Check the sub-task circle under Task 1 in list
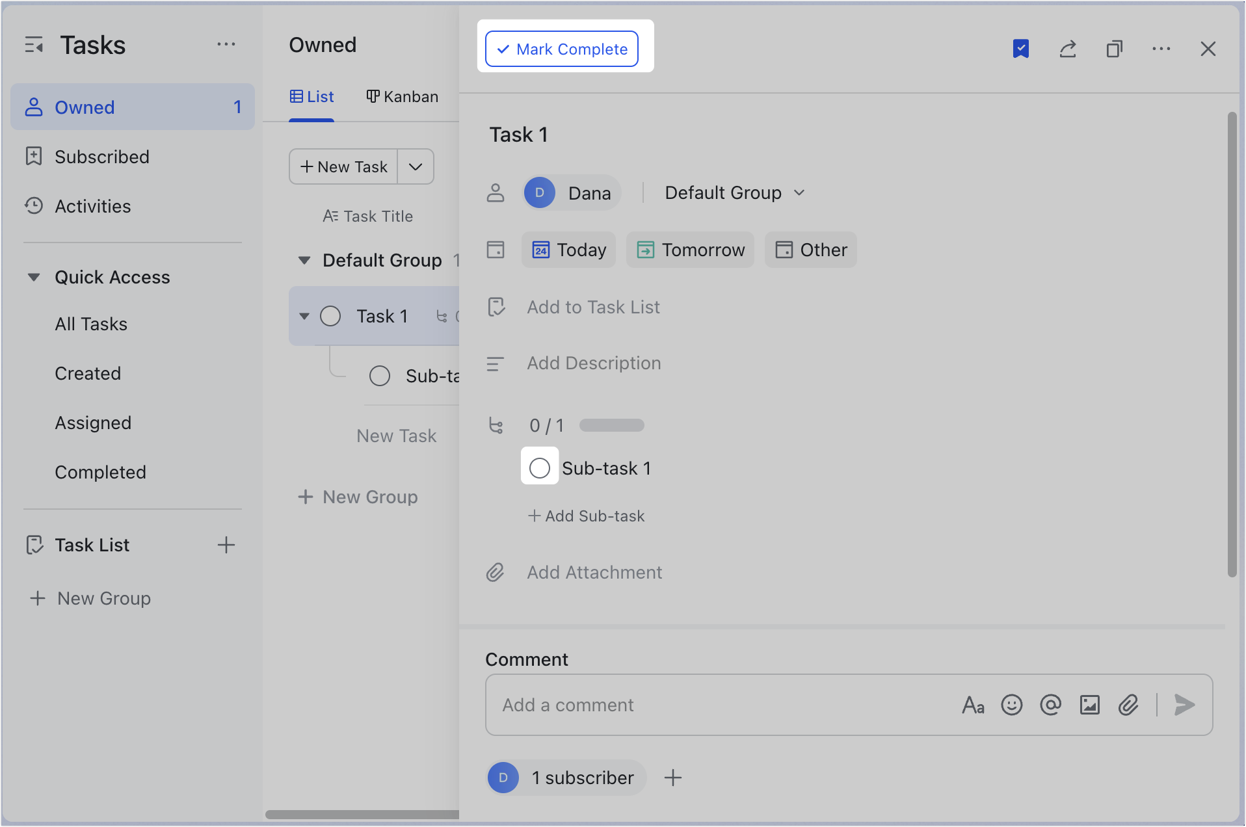The height and width of the screenshot is (827, 1246). 380,376
